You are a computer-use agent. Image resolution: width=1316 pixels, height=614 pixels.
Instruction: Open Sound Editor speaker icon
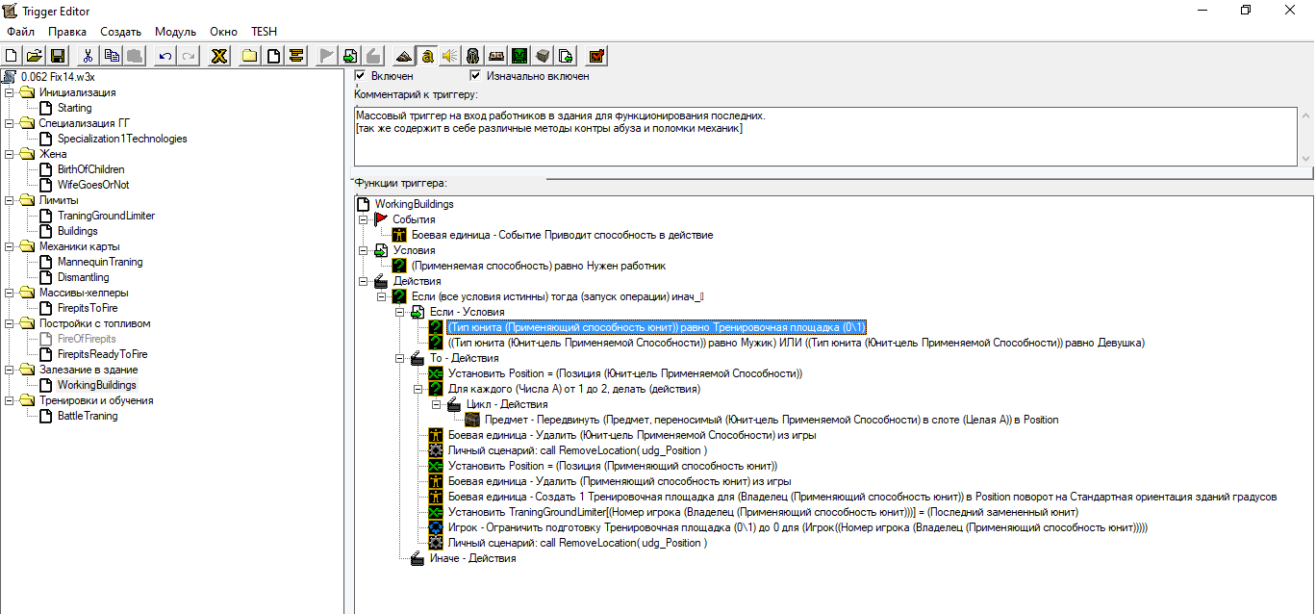[449, 56]
